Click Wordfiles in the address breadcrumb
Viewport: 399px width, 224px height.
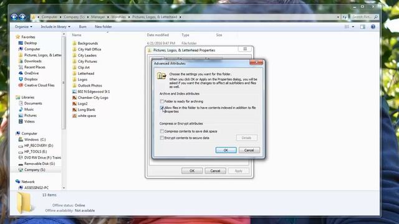click(118, 17)
